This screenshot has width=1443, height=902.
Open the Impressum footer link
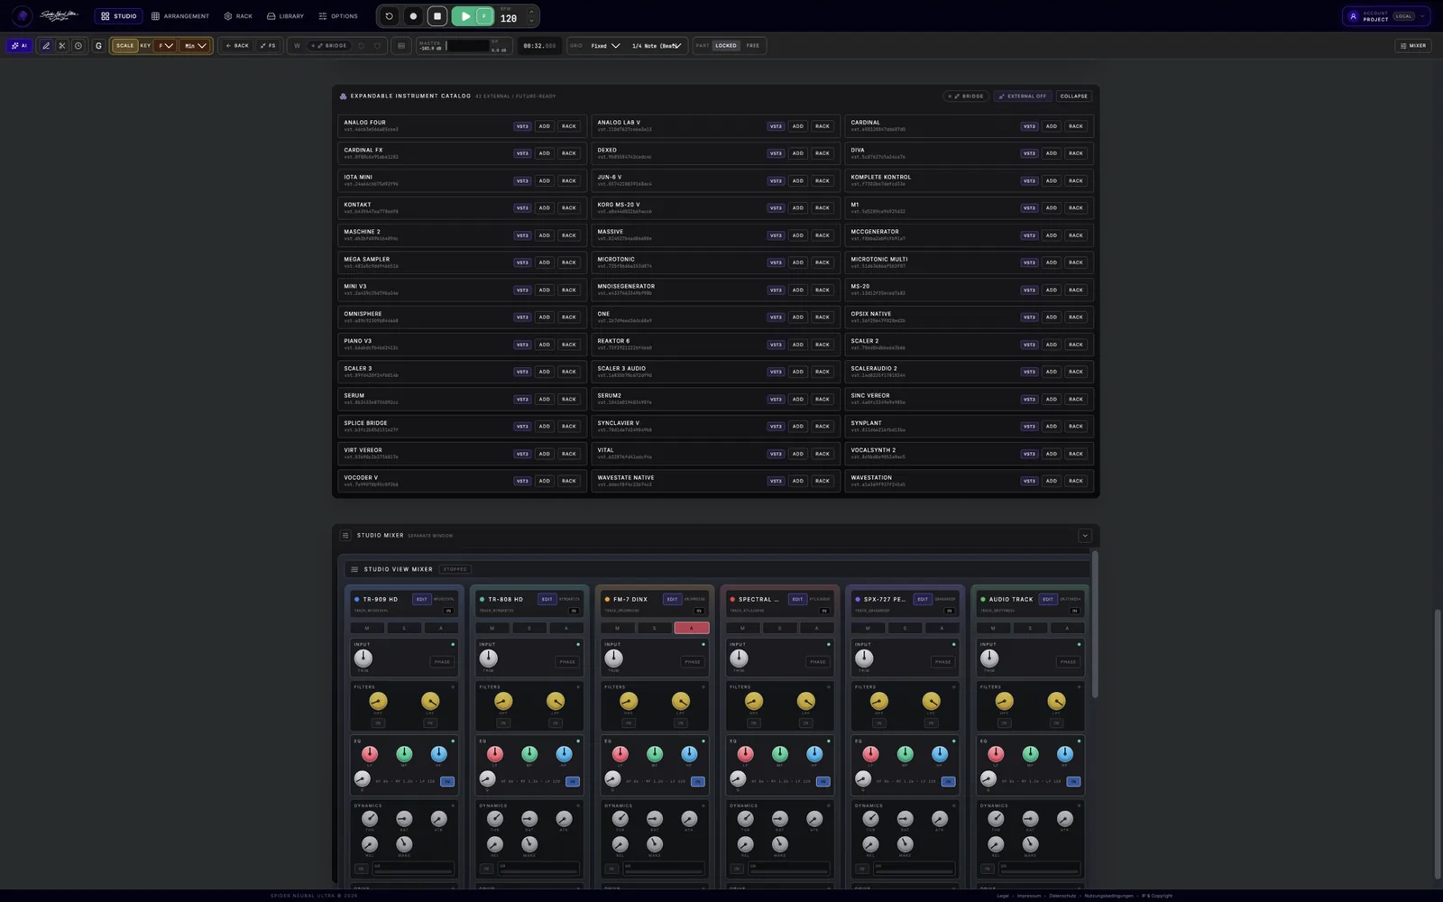tap(1028, 896)
